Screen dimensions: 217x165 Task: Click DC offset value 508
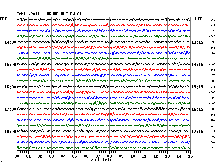tap(213, 115)
